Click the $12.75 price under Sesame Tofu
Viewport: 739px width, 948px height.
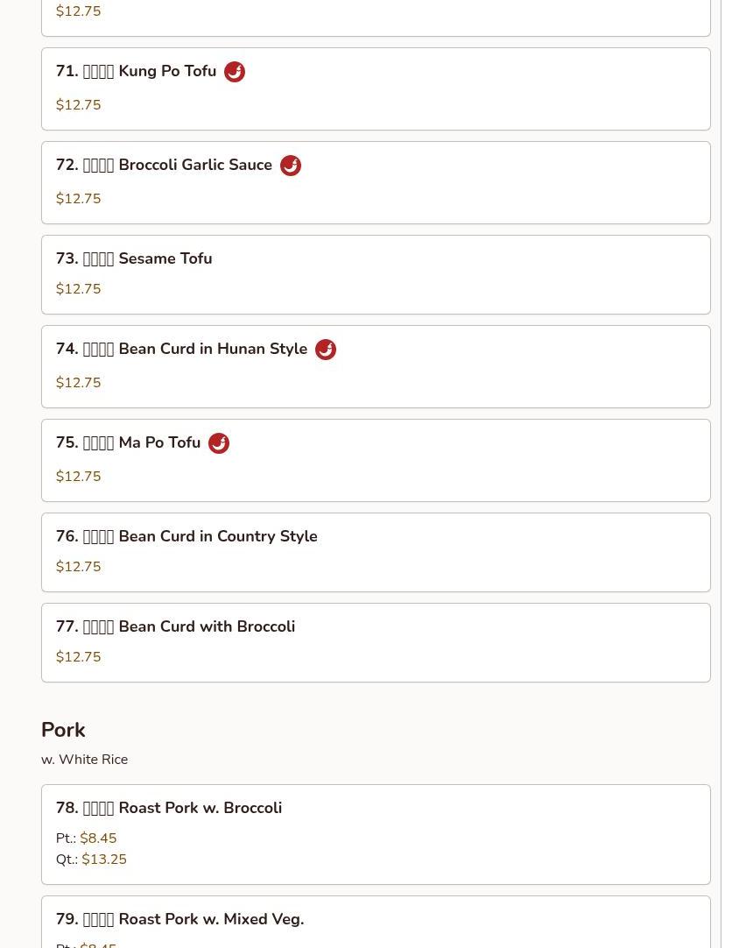coord(79,289)
